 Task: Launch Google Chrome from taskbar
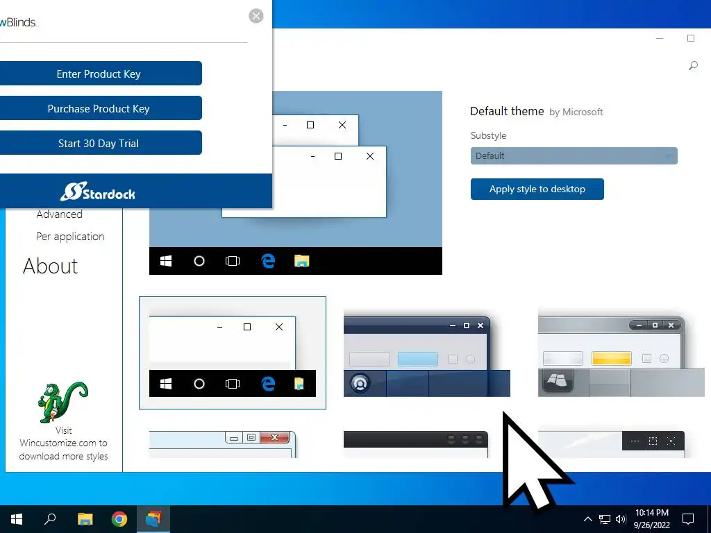click(119, 519)
